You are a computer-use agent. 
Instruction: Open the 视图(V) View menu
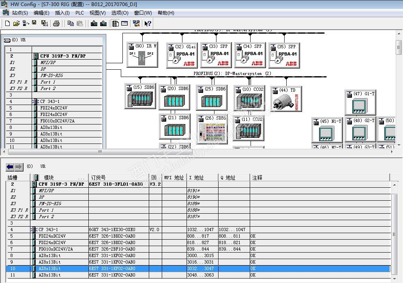(97, 13)
